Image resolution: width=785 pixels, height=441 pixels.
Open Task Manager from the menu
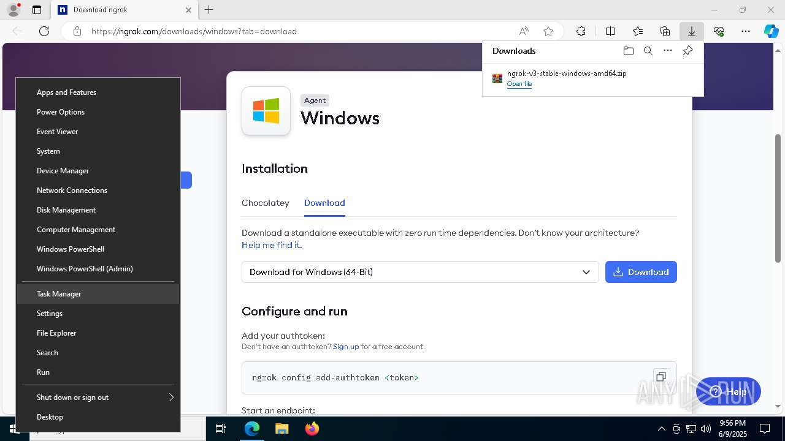[98, 294]
